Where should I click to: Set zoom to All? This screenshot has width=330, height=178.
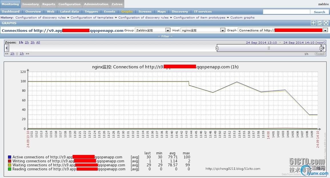pos(38,42)
